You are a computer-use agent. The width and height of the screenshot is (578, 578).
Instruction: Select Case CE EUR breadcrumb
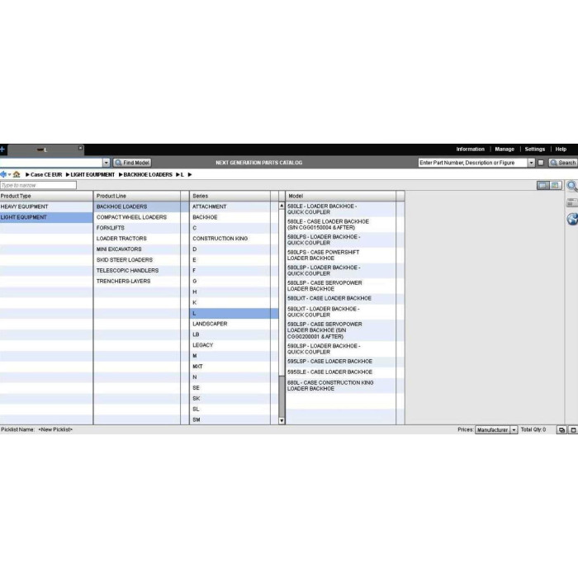click(46, 175)
